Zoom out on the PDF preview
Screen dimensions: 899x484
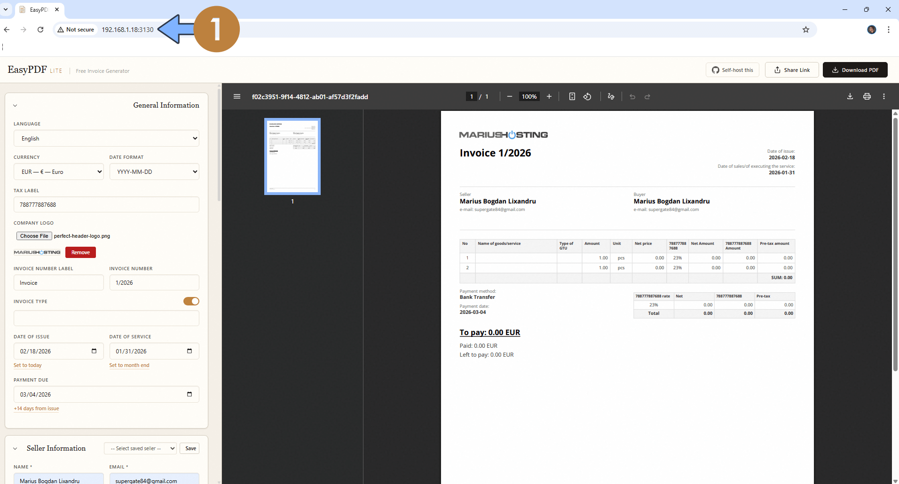[509, 96]
